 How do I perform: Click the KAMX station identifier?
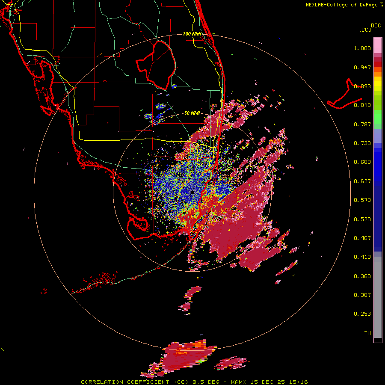point(239,382)
